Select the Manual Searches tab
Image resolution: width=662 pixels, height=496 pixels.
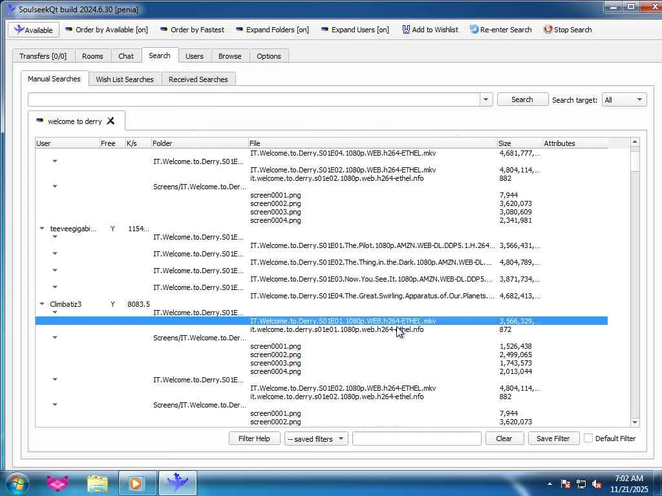tap(54, 79)
